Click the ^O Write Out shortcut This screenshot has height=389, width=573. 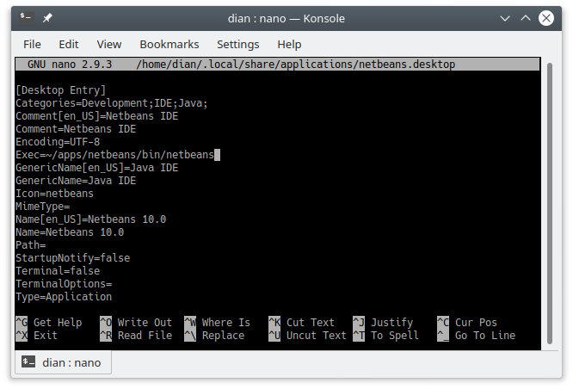136,323
